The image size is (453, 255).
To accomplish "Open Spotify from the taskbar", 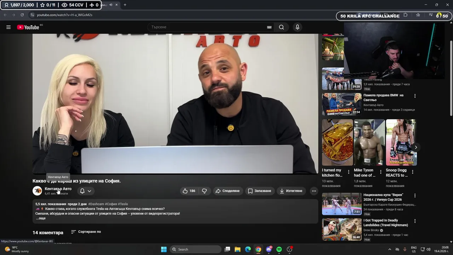I will click(x=279, y=249).
